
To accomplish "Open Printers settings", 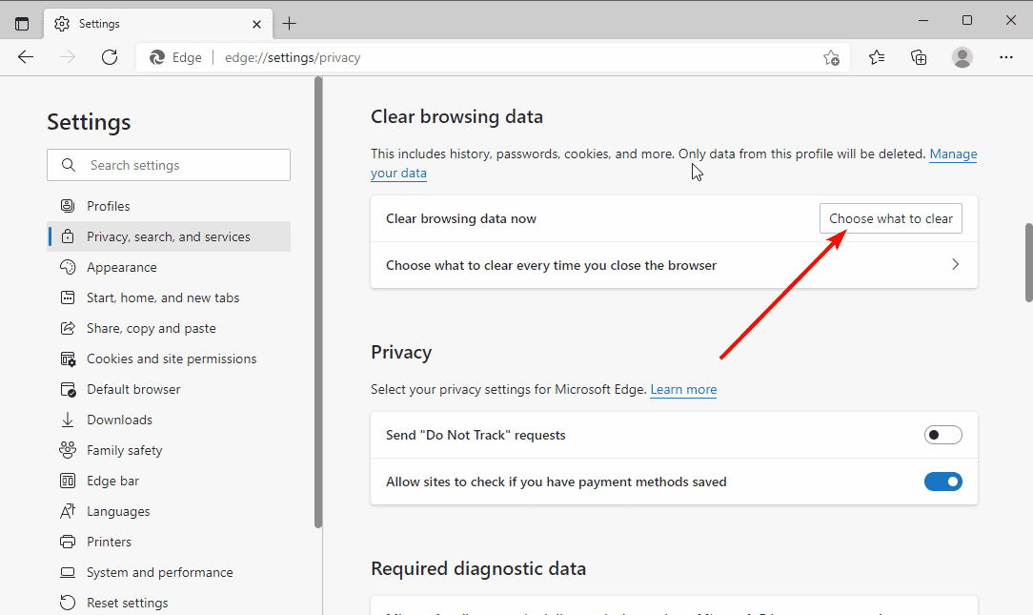I will 169,542.
